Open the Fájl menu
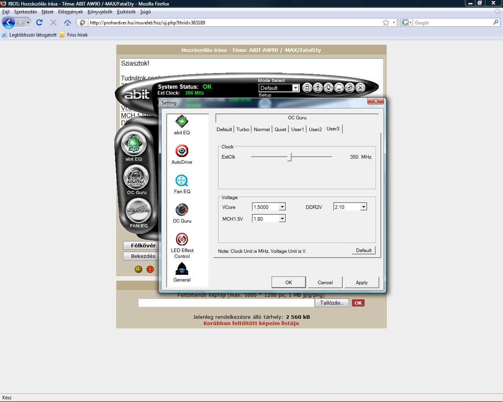The width and height of the screenshot is (503, 402). point(6,12)
